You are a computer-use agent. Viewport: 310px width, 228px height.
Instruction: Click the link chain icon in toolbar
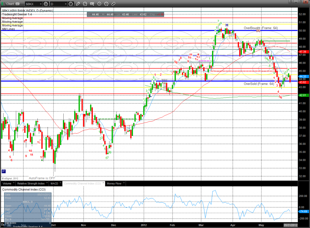point(113,4)
